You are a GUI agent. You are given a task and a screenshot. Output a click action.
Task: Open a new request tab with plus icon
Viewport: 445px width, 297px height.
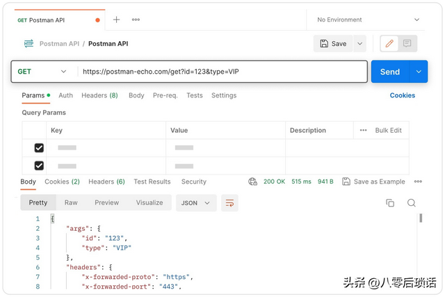(x=116, y=19)
